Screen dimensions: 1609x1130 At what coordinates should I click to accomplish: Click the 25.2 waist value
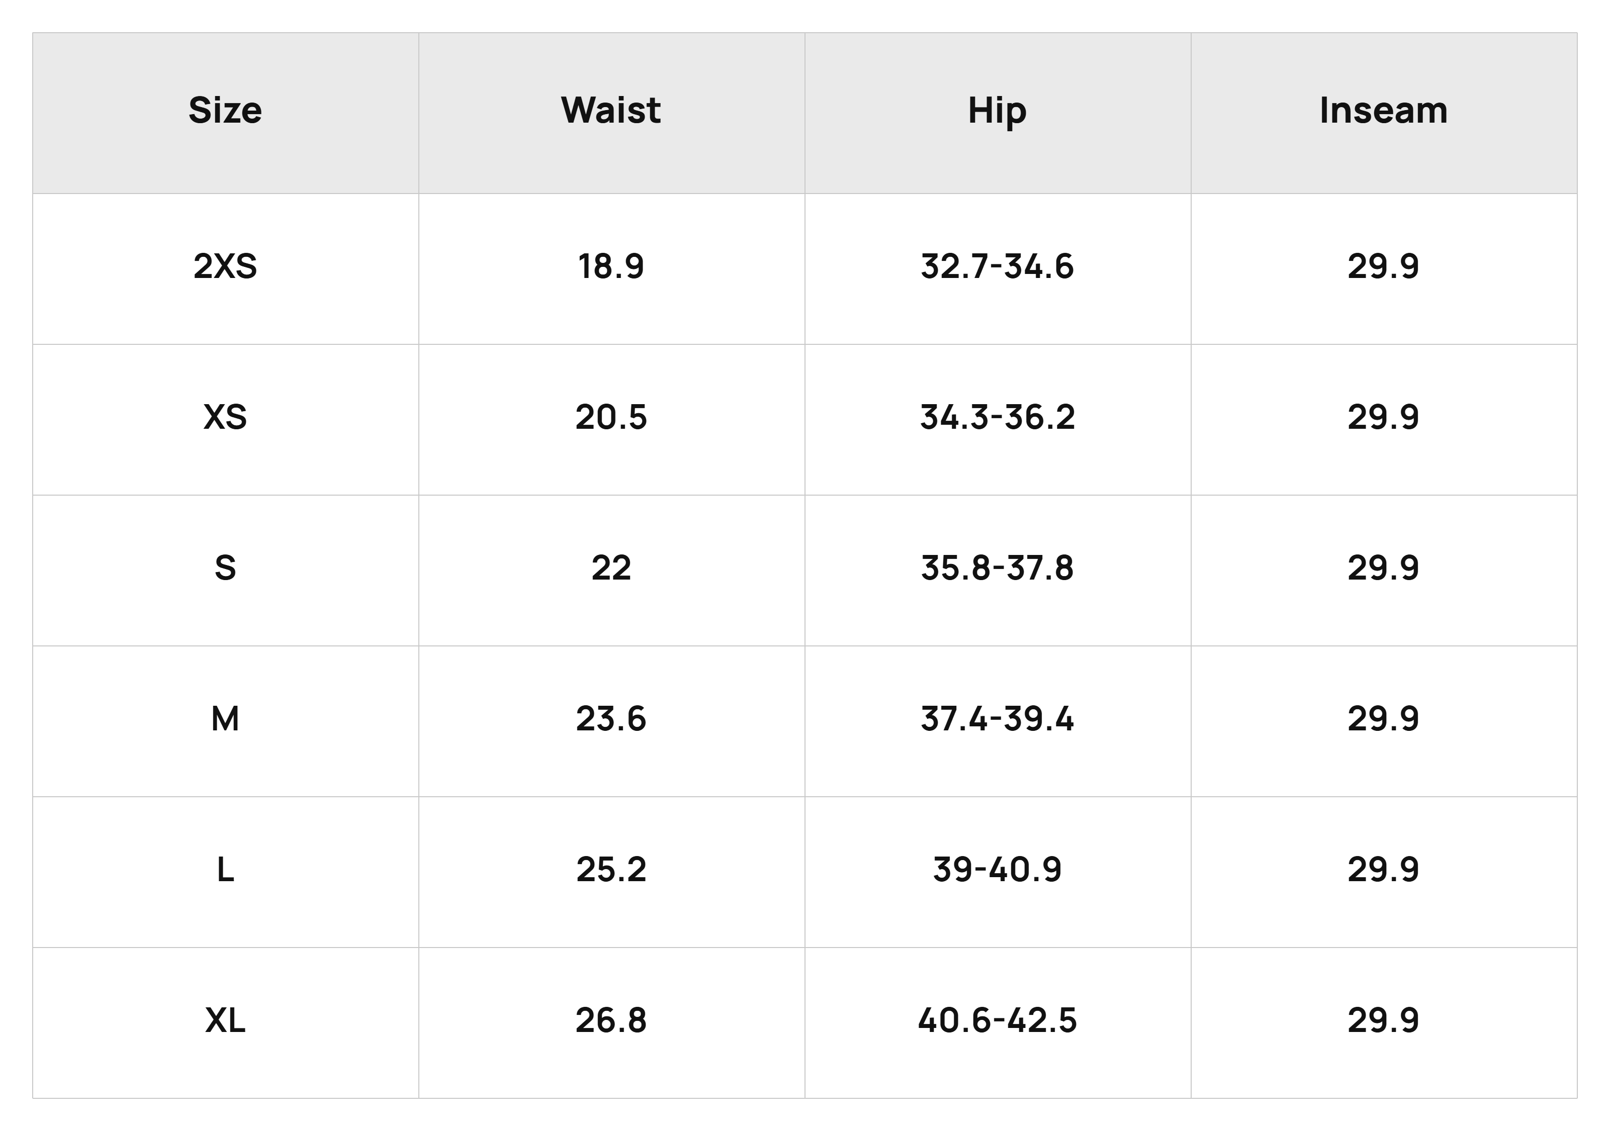coord(611,870)
